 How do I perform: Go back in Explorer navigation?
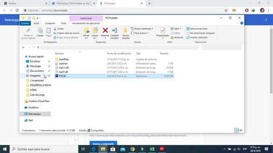pyautogui.click(x=23, y=47)
